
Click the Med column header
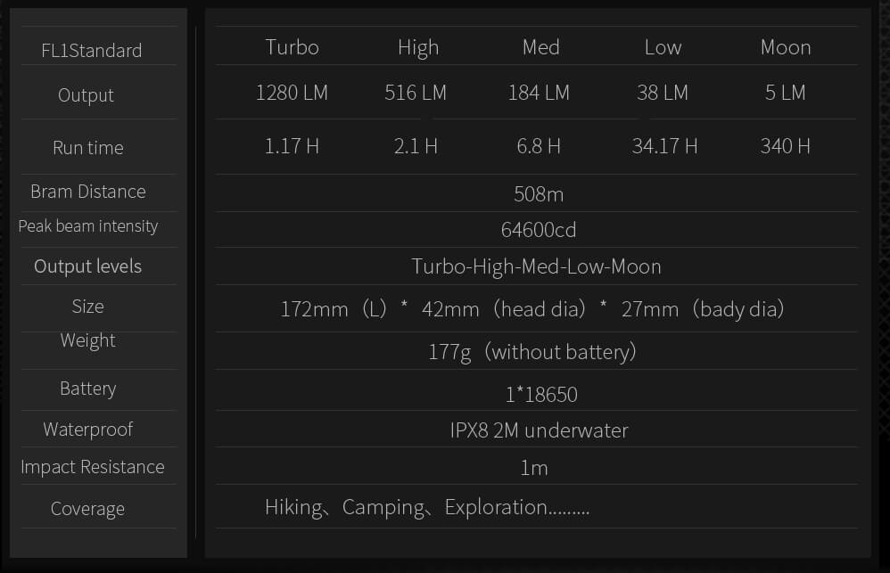pos(541,47)
